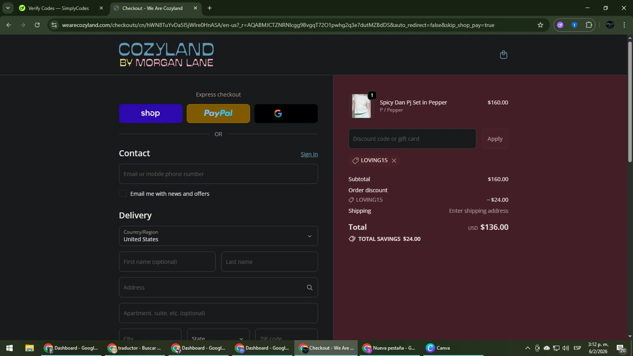633x356 pixels.
Task: Go back to the previous page
Action: 9,25
